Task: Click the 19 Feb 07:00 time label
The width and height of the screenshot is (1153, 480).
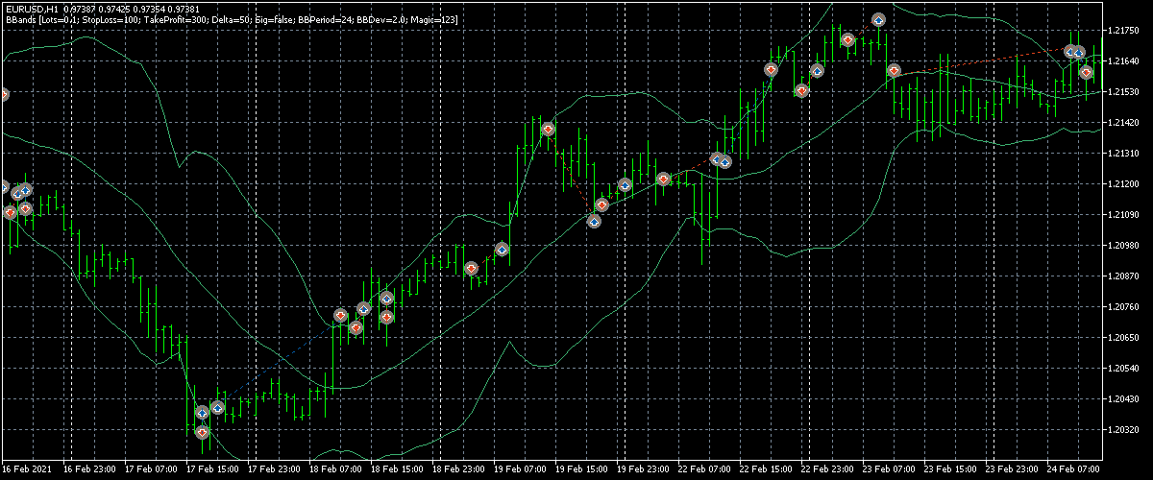Action: coord(519,471)
